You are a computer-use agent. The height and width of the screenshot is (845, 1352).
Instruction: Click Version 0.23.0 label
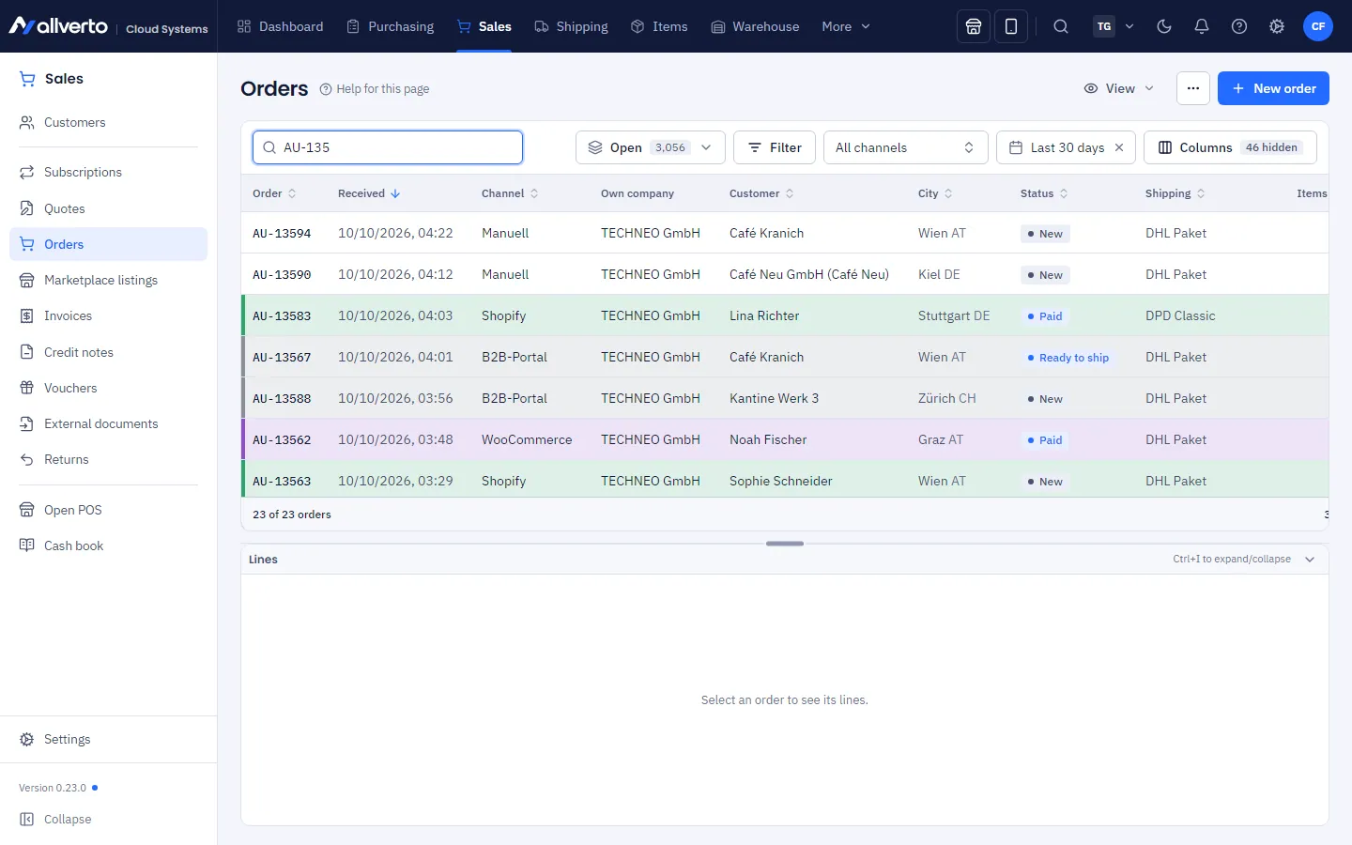point(53,788)
